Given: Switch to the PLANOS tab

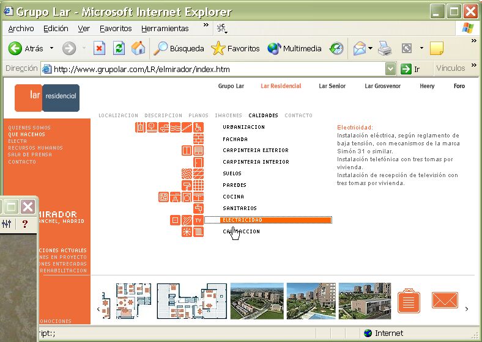Looking at the screenshot, I should click(x=198, y=115).
